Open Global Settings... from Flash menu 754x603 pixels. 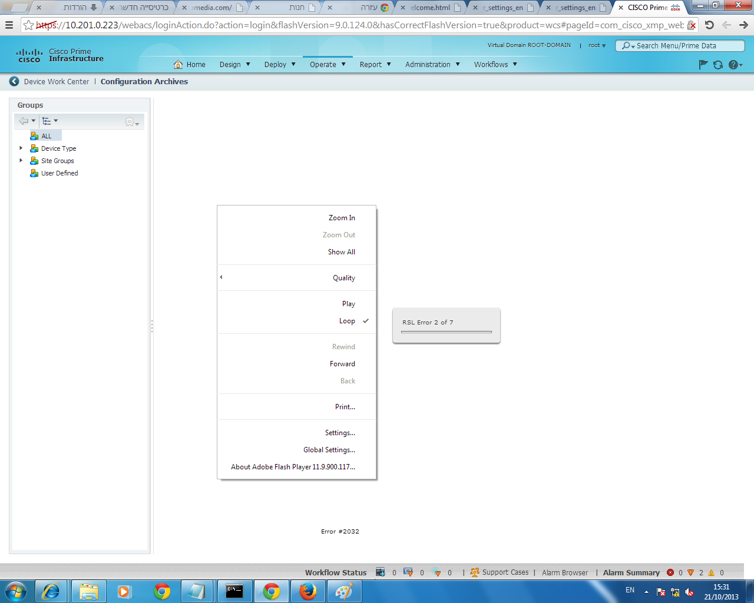tap(296, 450)
